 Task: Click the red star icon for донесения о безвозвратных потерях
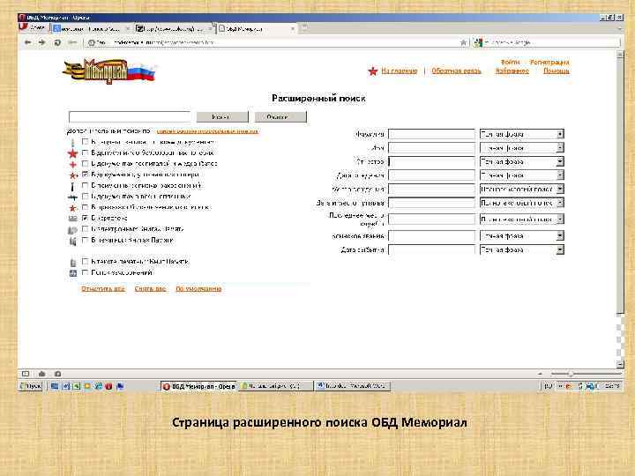click(72, 153)
